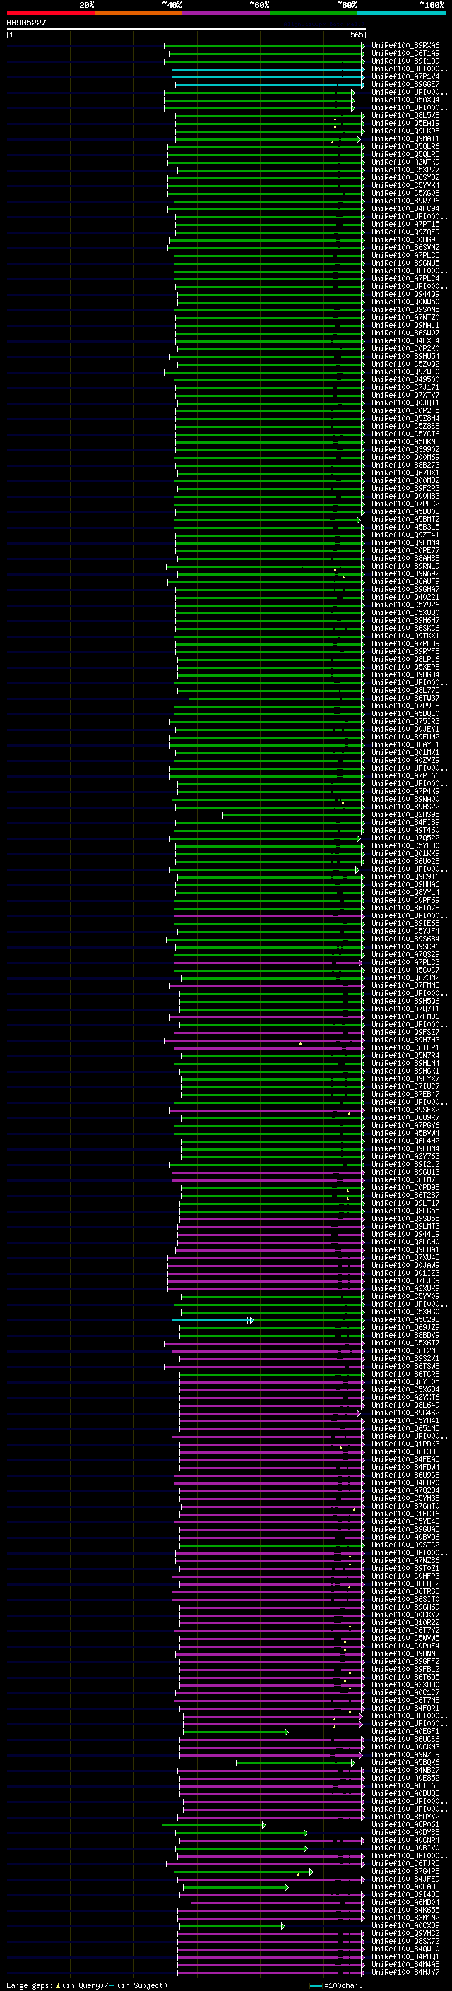Select hit label UniRef100_B4FI89
Screen dimensions: 452x1991
405,822
